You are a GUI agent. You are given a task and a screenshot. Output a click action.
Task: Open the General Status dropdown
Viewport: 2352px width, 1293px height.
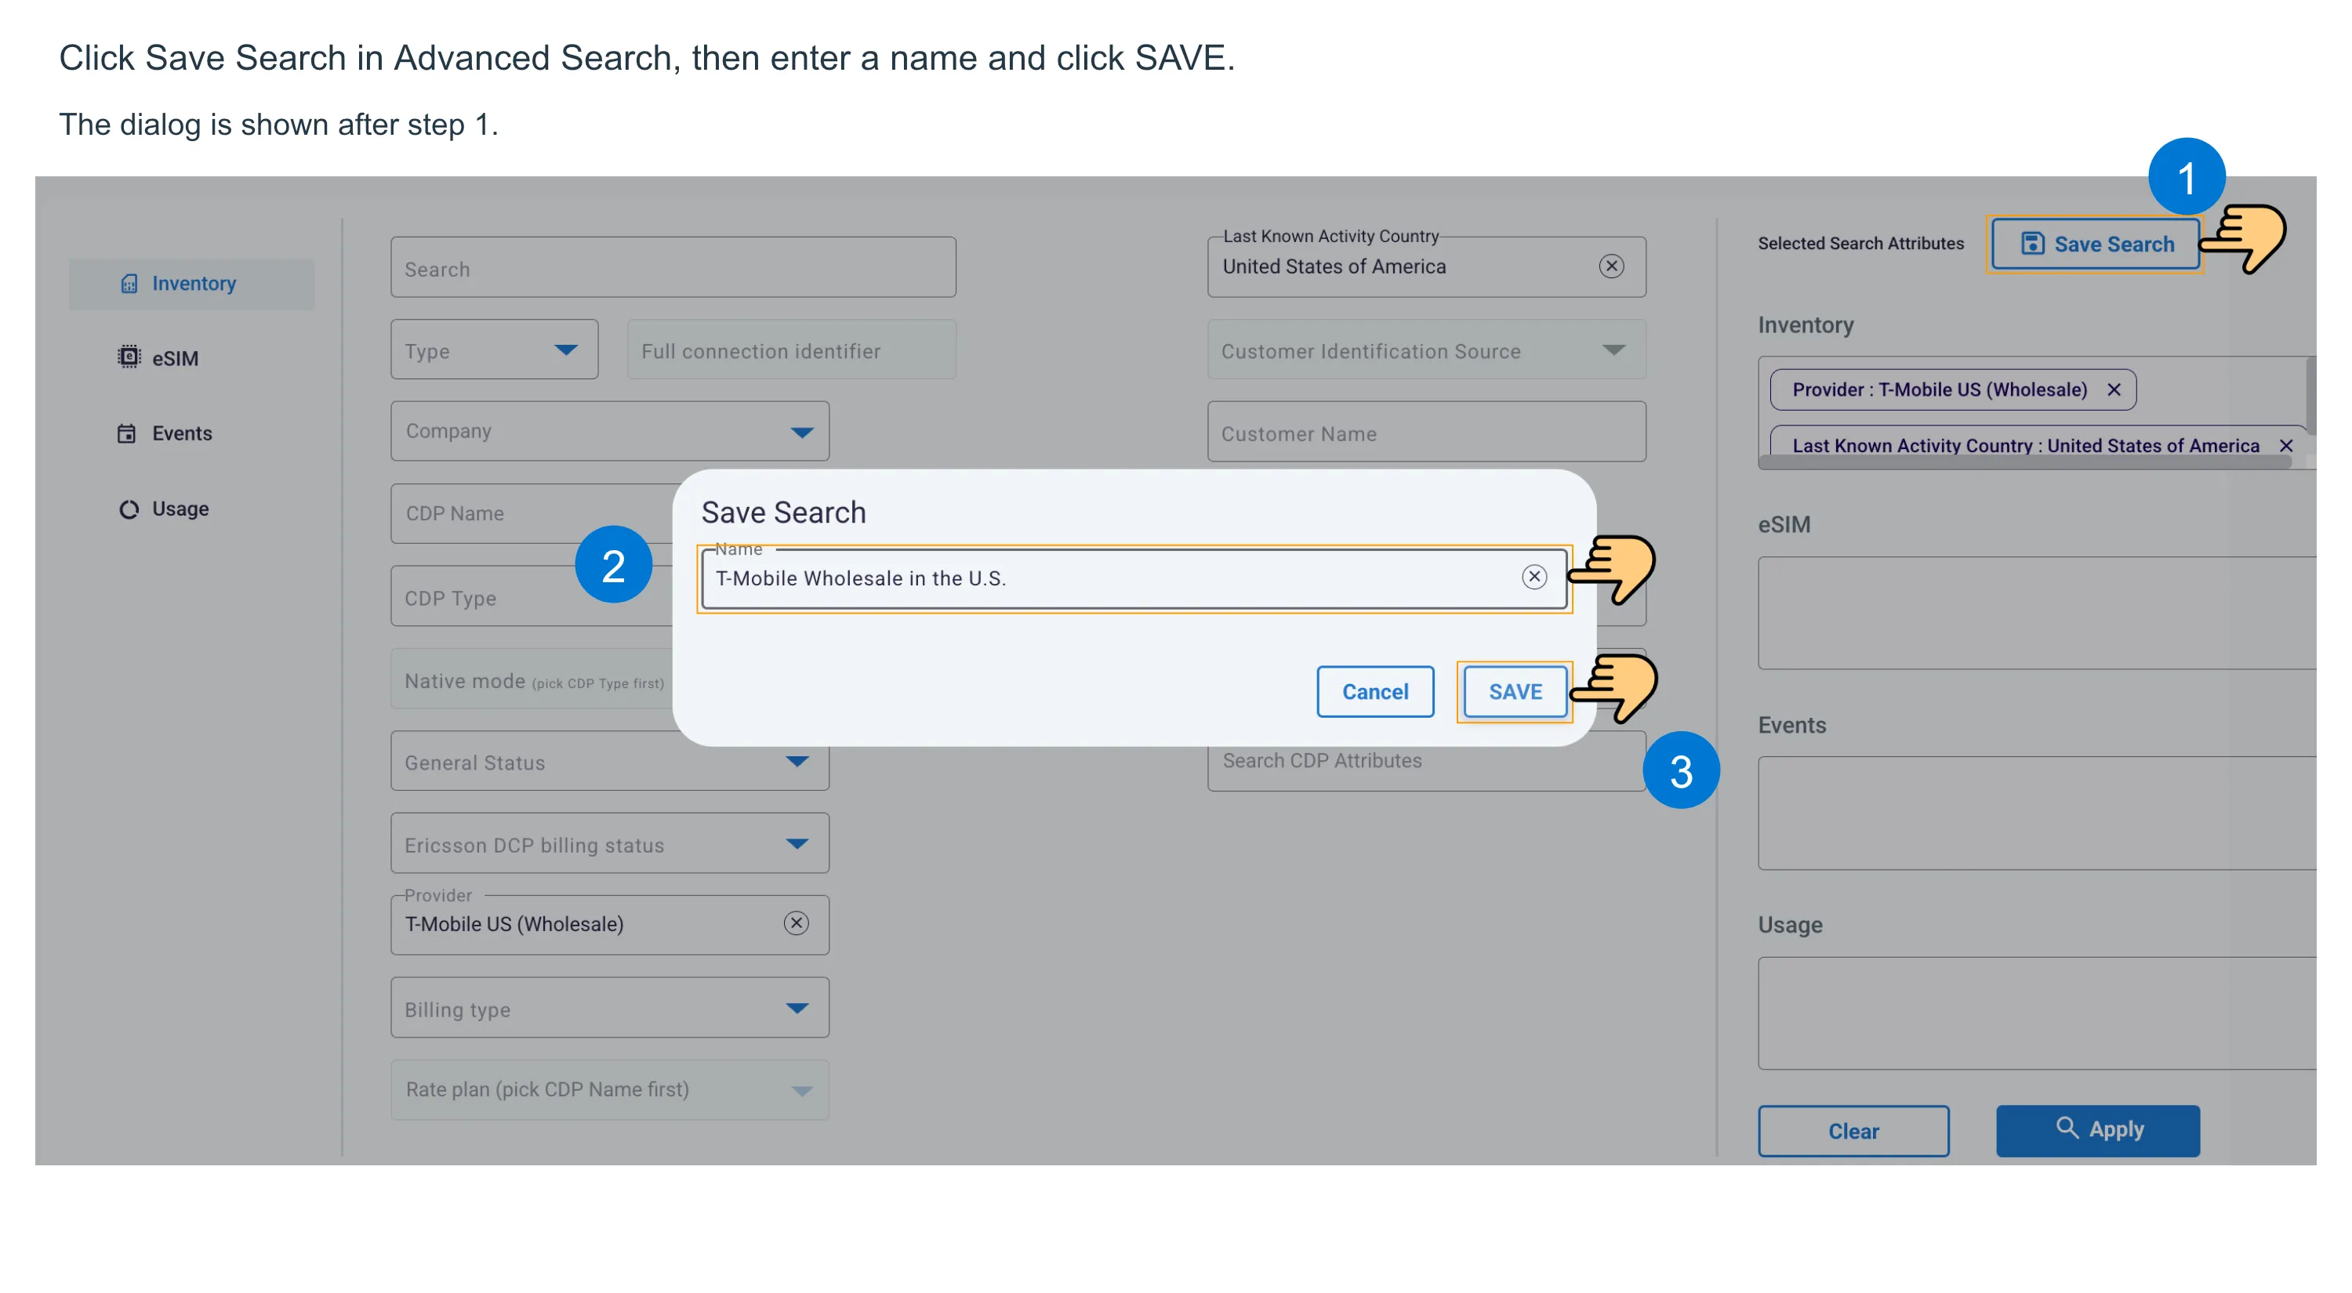[x=610, y=761]
